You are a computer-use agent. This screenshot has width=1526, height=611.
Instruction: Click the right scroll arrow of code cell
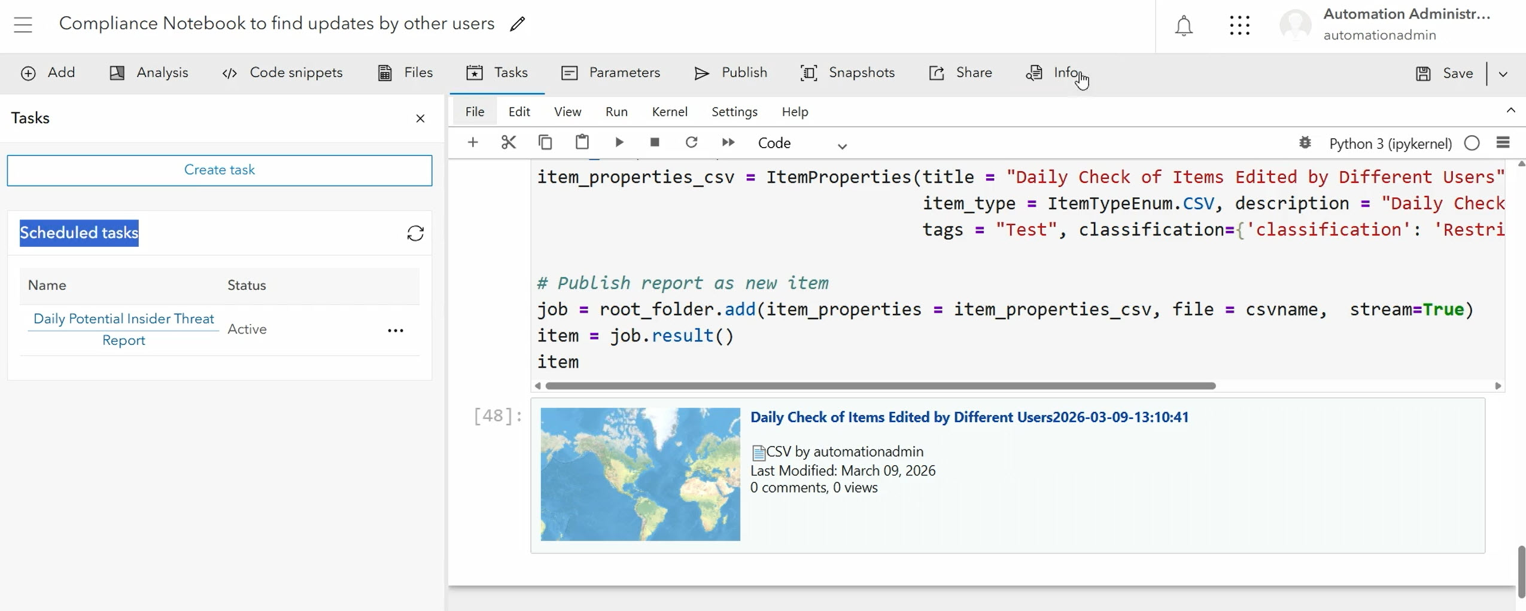pyautogui.click(x=1498, y=386)
